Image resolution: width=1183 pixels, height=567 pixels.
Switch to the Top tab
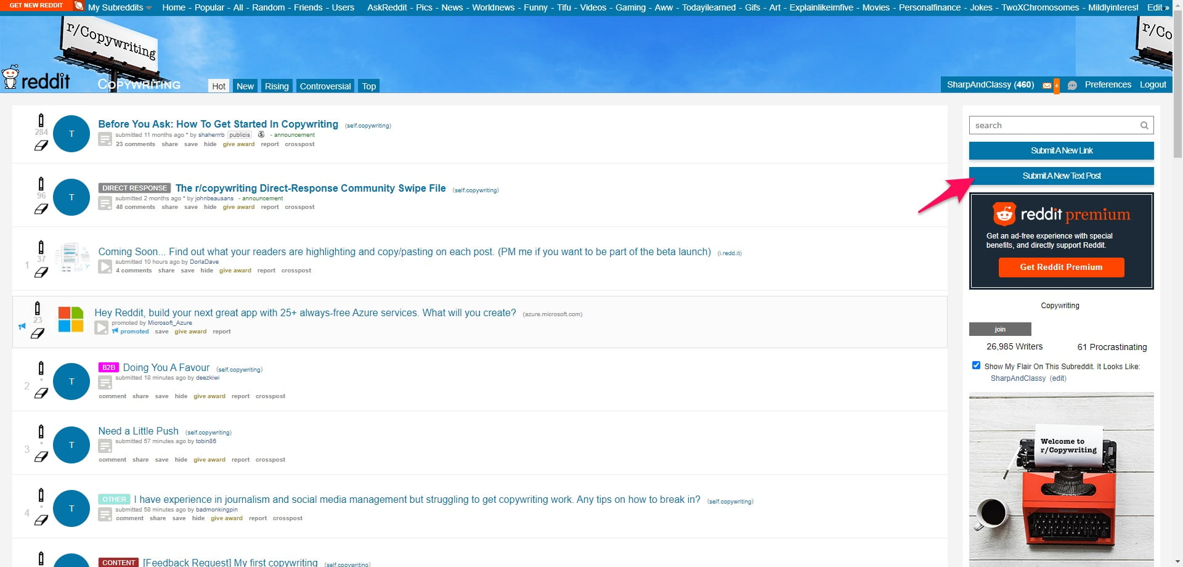[x=369, y=86]
